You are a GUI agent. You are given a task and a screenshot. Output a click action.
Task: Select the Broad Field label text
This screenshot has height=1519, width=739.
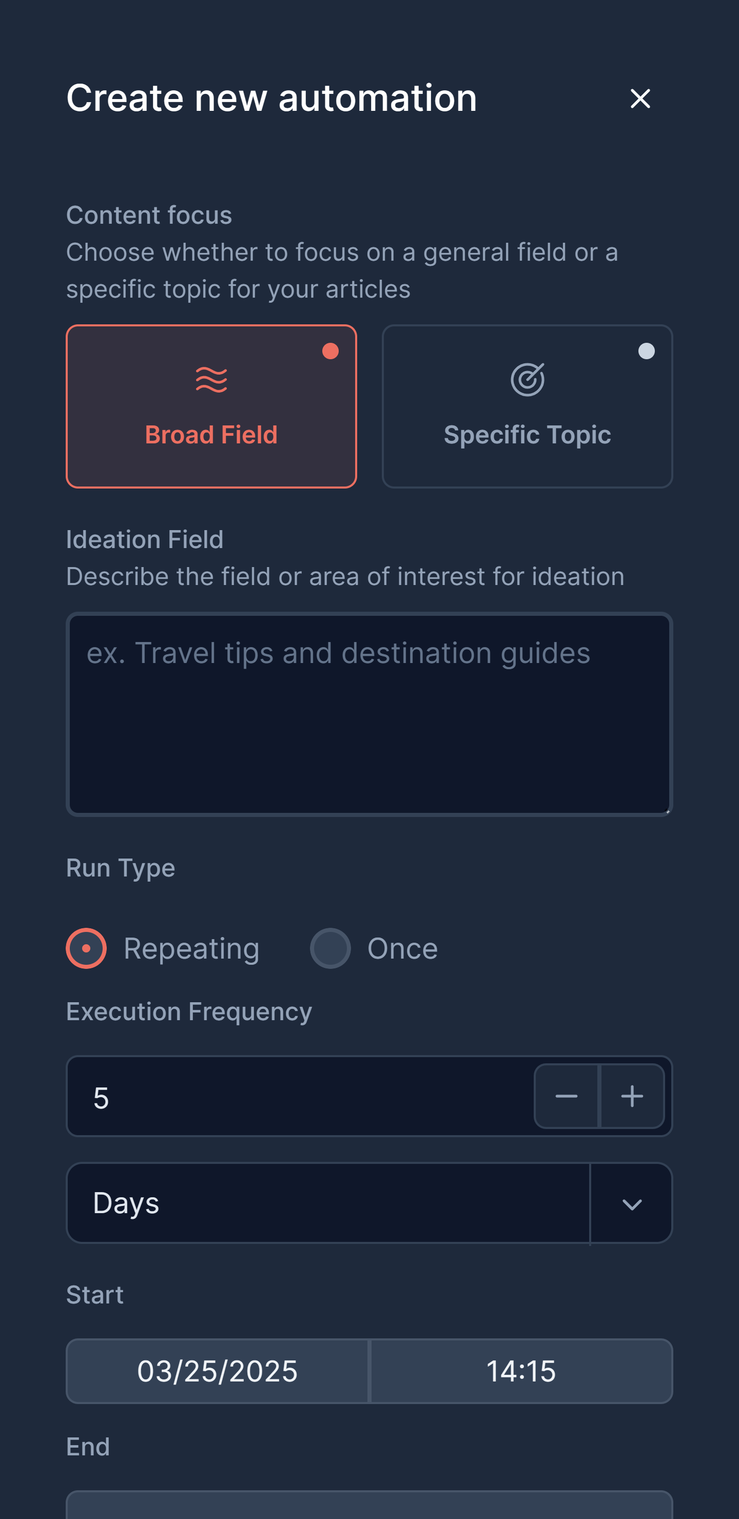coord(211,435)
